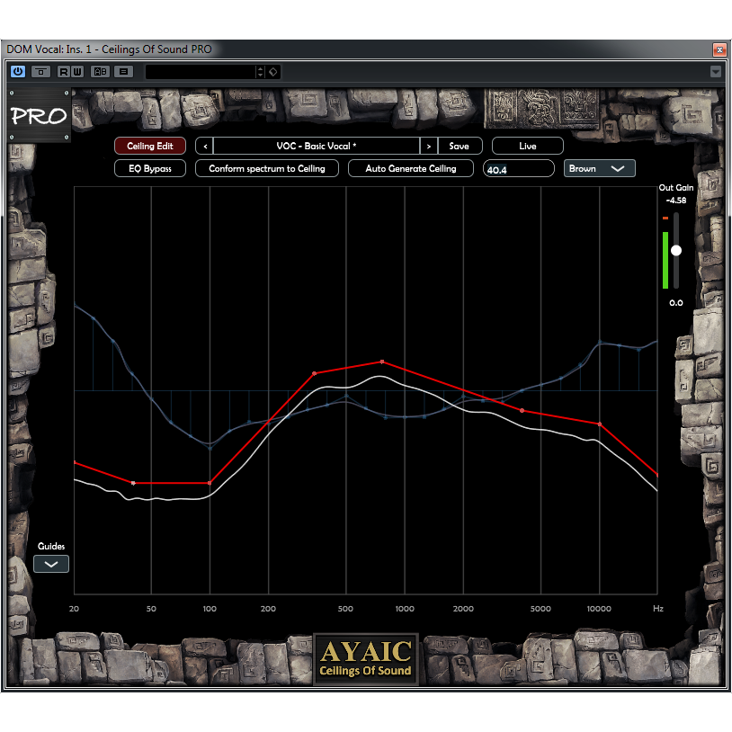Toggle the plugin power/activate button
Image resolution: width=732 pixels, height=732 pixels.
pos(18,71)
